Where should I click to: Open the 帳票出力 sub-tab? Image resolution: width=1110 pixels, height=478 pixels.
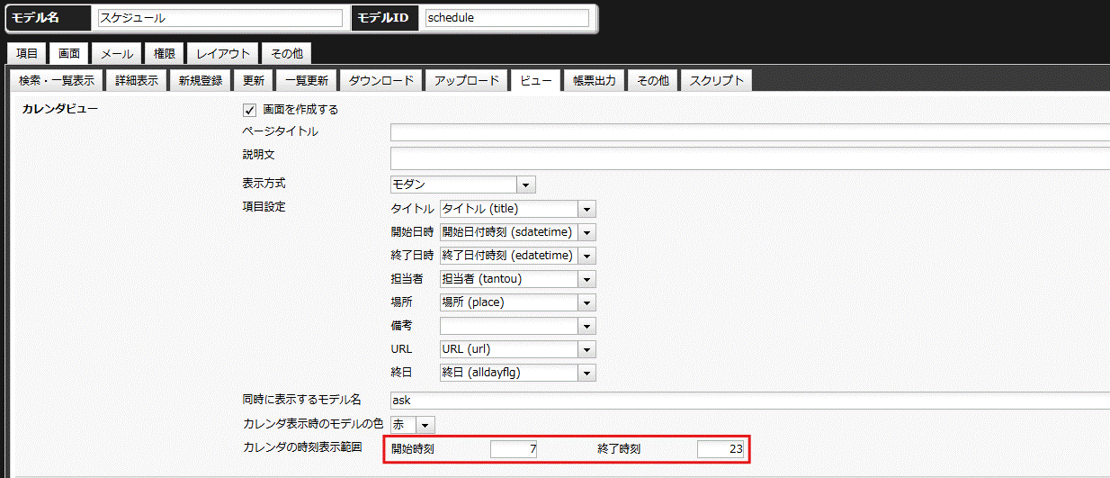pos(595,80)
